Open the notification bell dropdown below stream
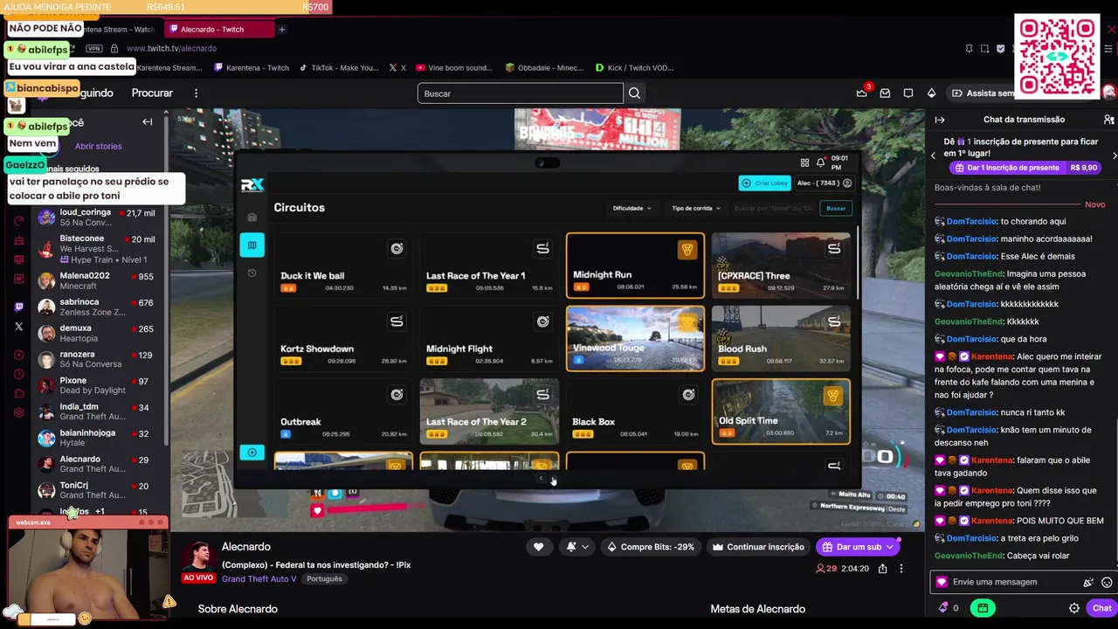Image resolution: width=1118 pixels, height=629 pixels. coord(577,547)
